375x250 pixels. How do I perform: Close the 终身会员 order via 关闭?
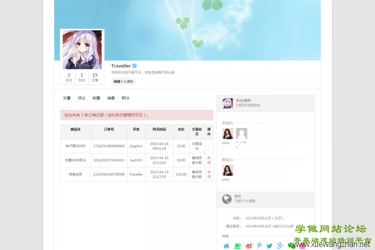(x=209, y=174)
